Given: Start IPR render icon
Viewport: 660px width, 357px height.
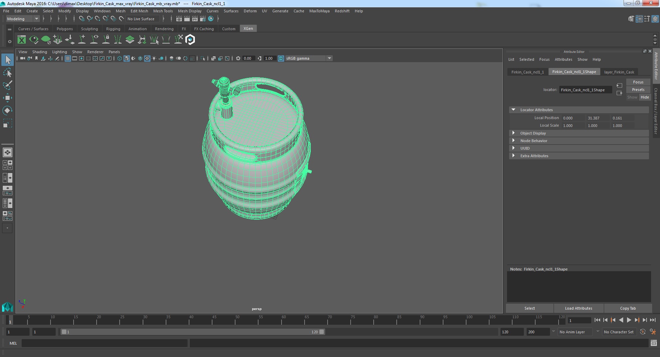Looking at the screenshot, I should [x=195, y=19].
